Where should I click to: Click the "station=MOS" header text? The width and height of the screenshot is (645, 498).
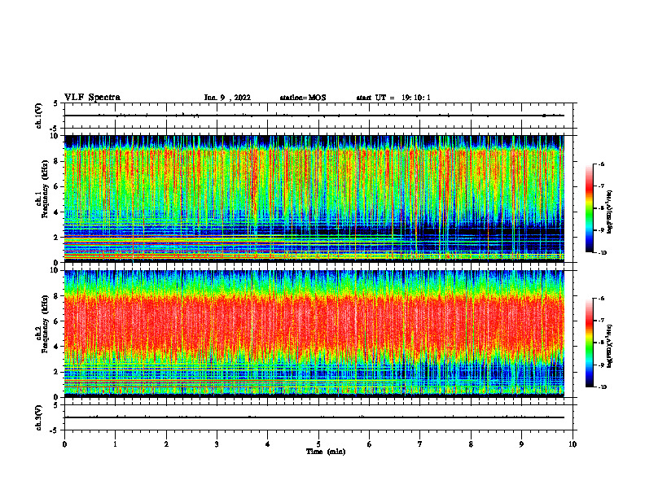303,98
